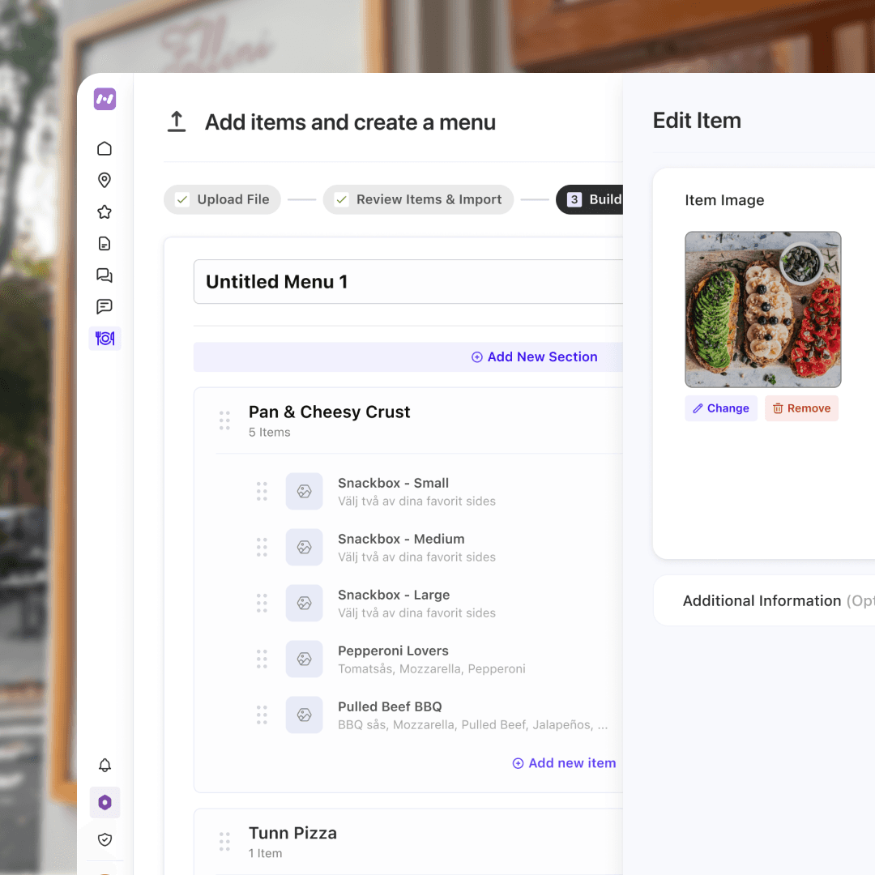Image resolution: width=875 pixels, height=875 pixels.
Task: Select the step 3 Build tab
Action: point(590,200)
